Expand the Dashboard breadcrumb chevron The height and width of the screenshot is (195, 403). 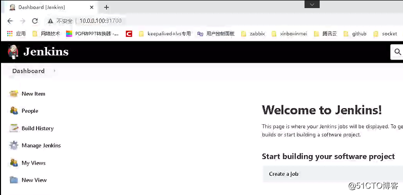pos(55,71)
